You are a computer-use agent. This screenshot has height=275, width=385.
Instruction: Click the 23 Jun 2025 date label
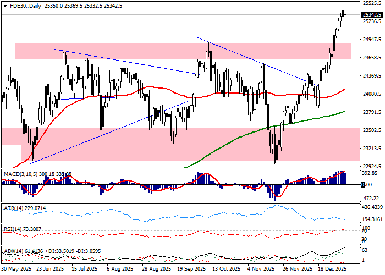[x=50, y=269]
